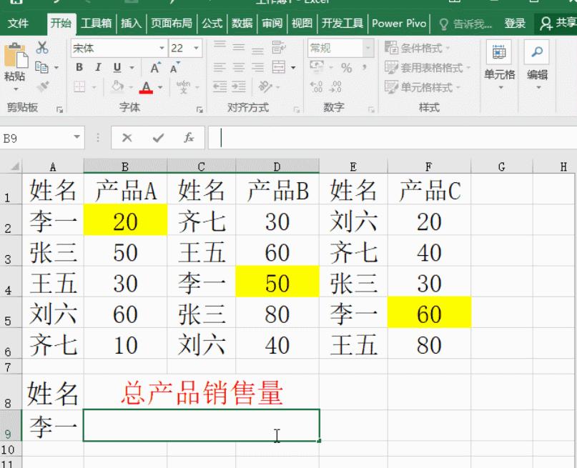Open the 文件 menu
This screenshot has height=468, width=577.
(18, 22)
